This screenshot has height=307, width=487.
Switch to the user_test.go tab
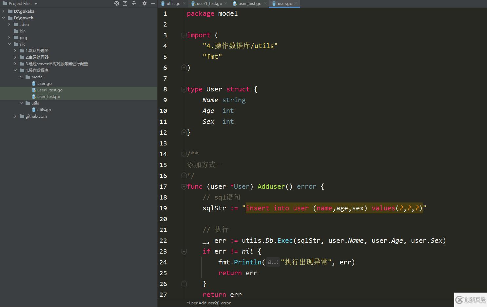pos(249,4)
